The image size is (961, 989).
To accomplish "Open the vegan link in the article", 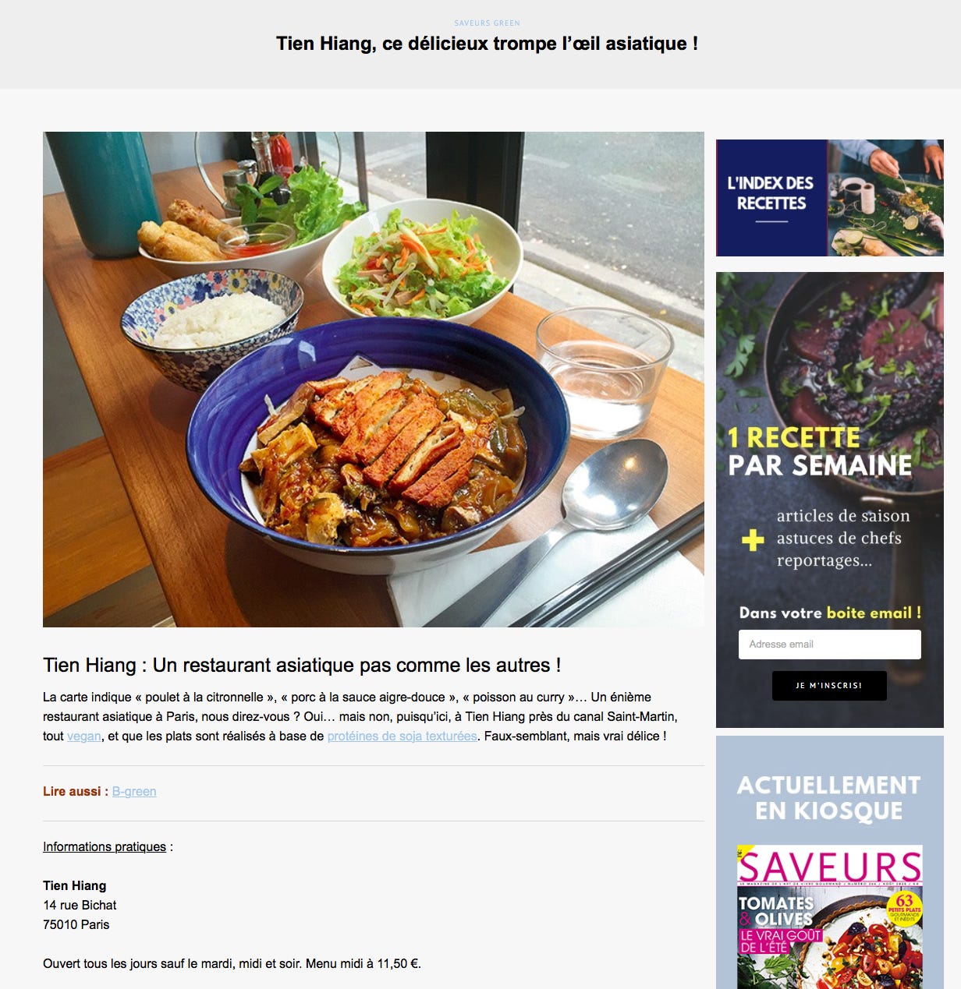I will (x=84, y=736).
